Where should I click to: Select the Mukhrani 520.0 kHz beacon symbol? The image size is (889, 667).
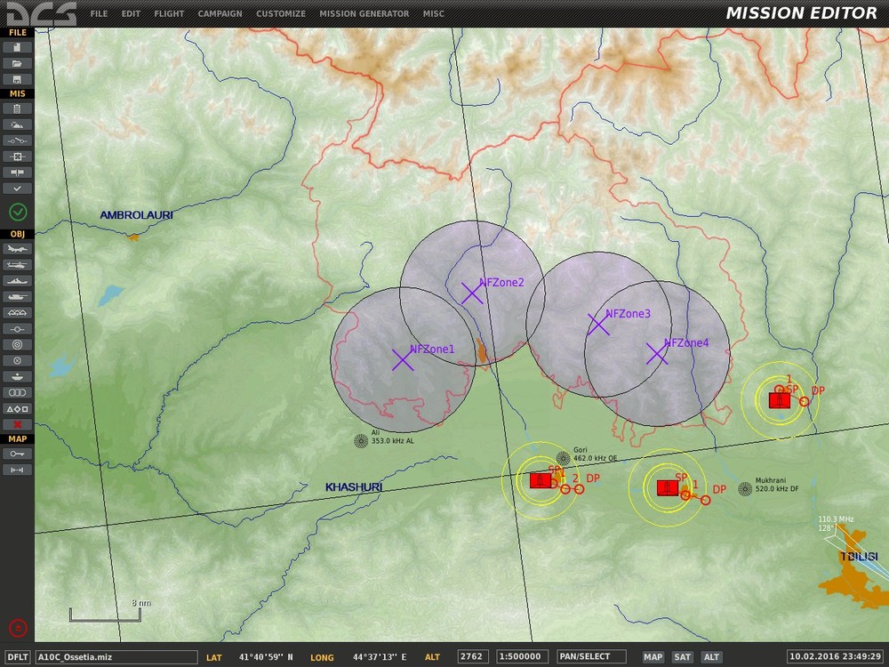pos(745,489)
